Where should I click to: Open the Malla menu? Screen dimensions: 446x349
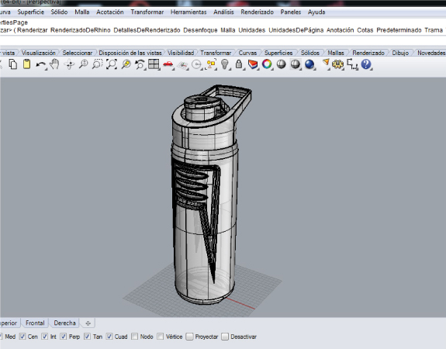coord(82,12)
